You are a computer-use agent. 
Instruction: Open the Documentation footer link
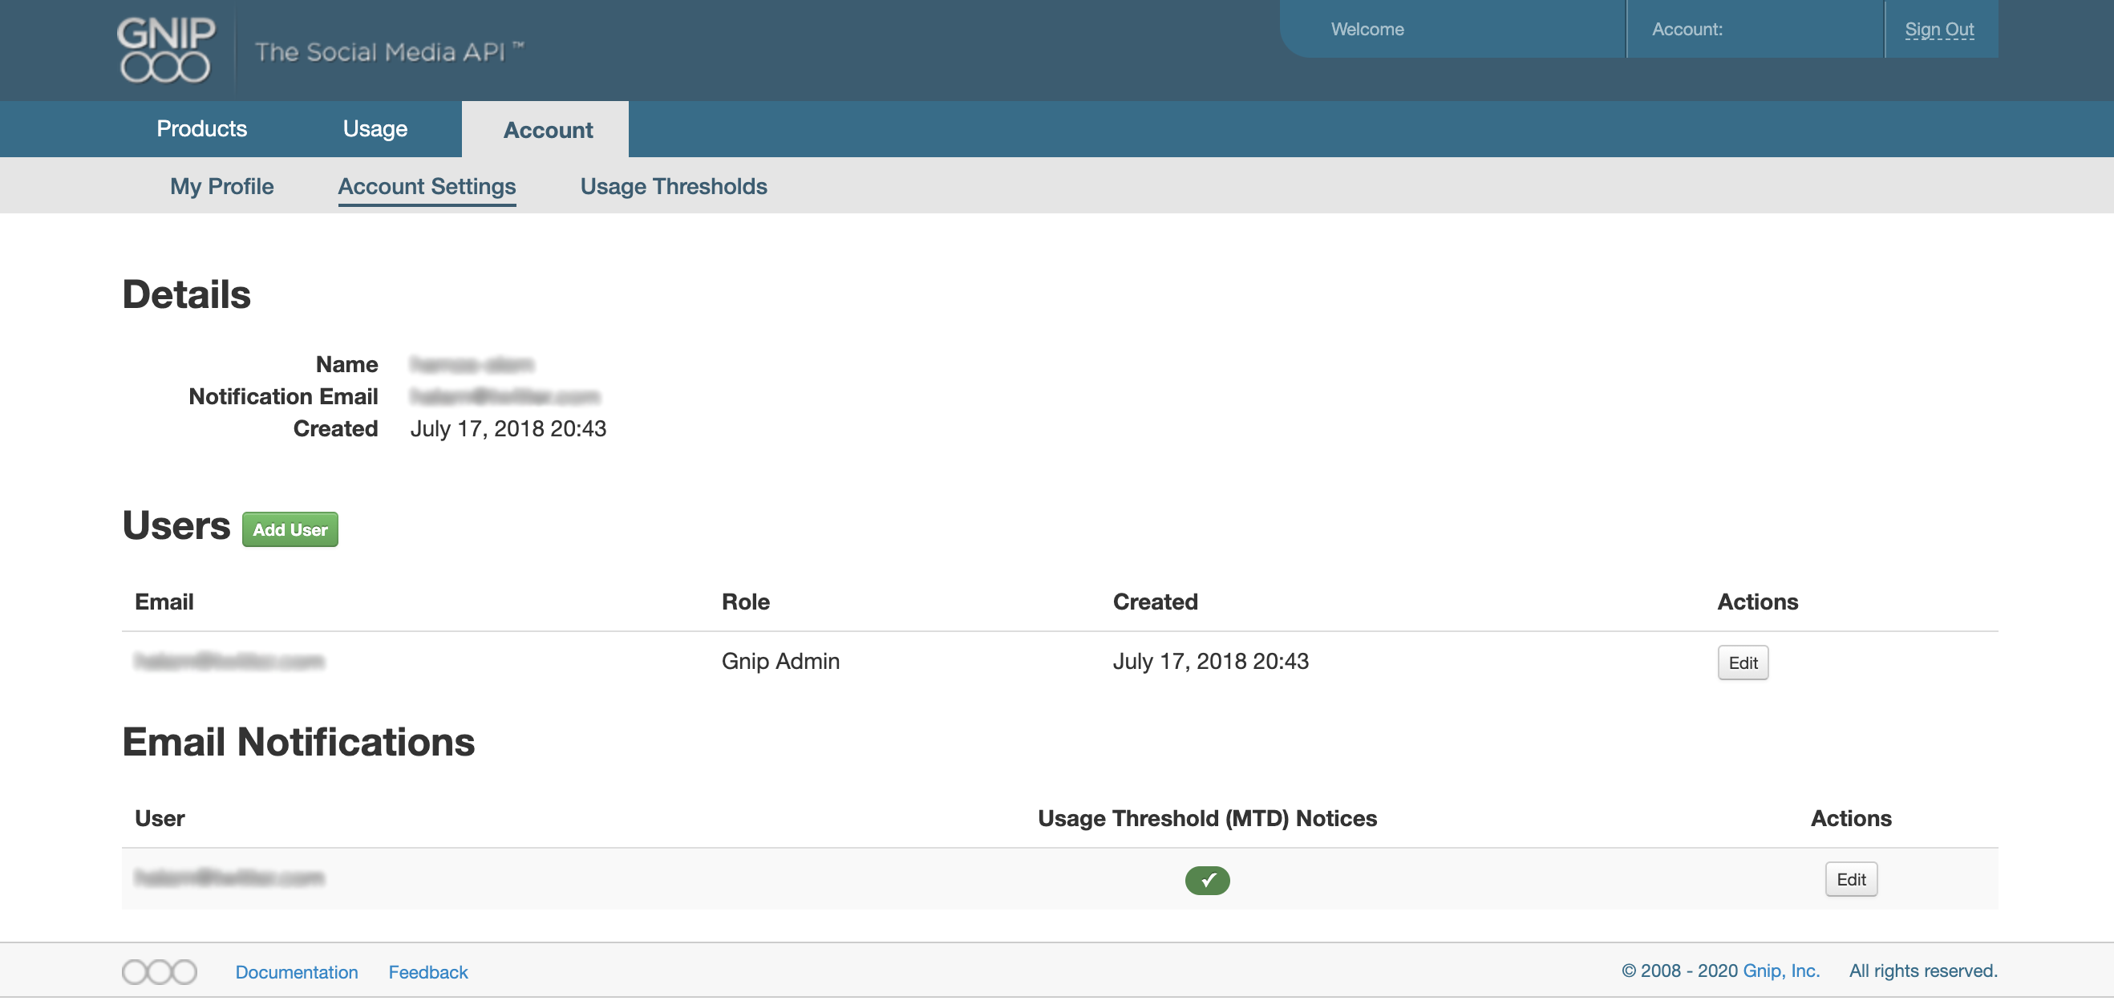296,971
